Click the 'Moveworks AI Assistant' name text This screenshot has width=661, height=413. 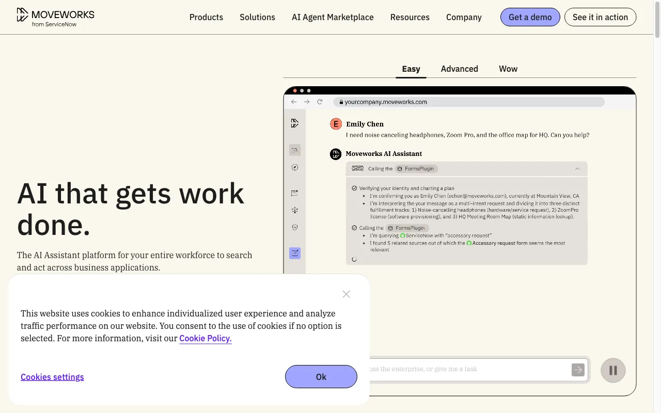384,154
